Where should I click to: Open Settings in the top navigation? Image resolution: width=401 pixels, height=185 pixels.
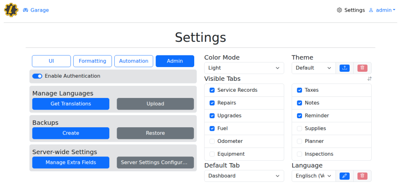351,10
